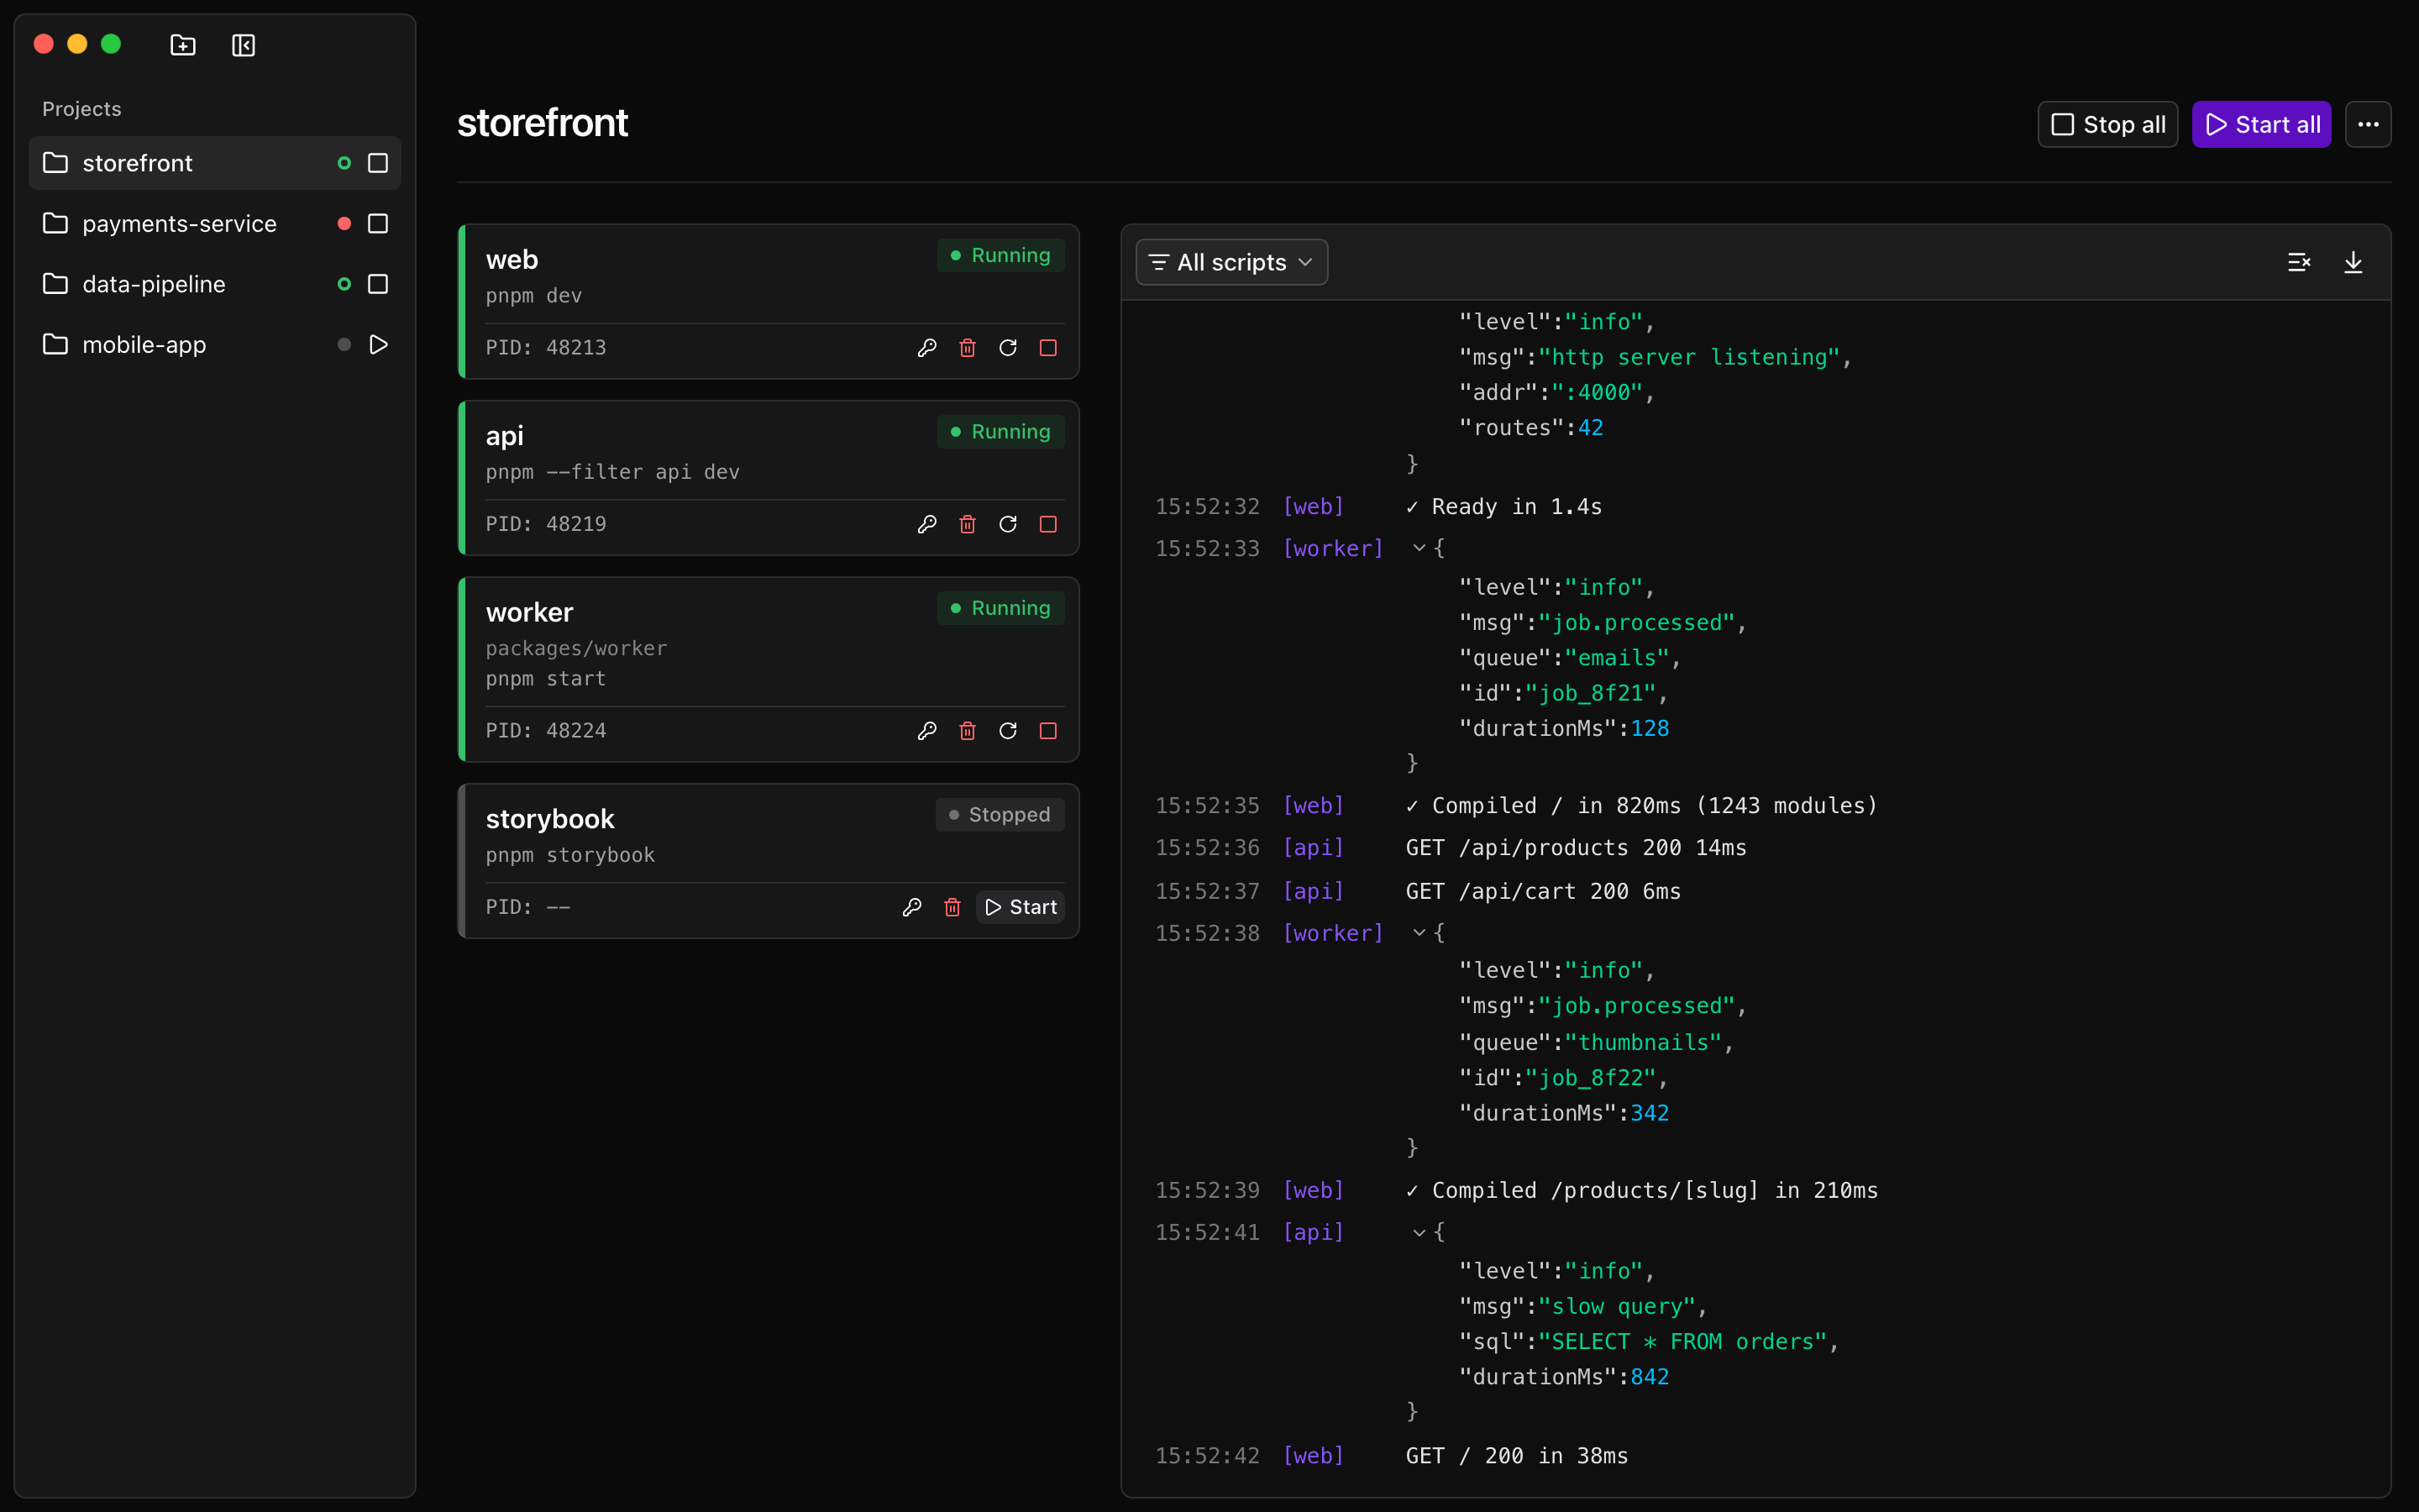Select the storefront project
The image size is (2419, 1512).
214,163
